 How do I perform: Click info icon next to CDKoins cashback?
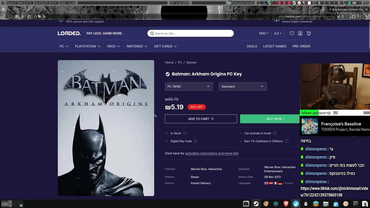coord(286,141)
